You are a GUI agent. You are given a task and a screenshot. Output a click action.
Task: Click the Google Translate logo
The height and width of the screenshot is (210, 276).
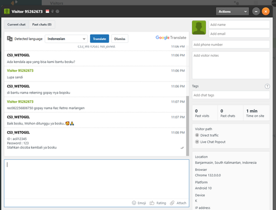tap(171, 37)
